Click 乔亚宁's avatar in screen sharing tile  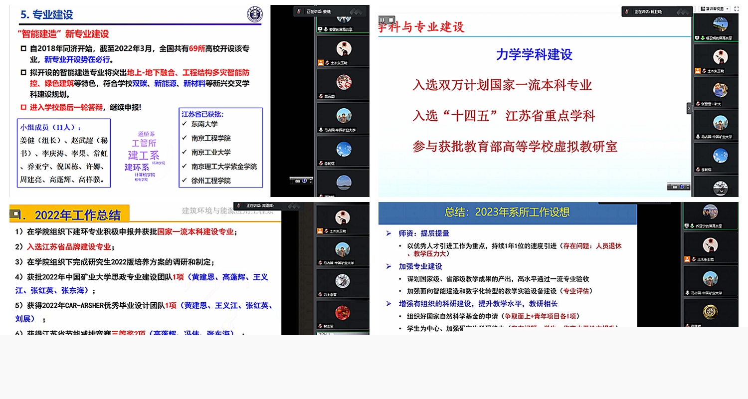711,211
